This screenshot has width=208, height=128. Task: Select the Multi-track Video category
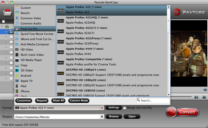(35, 55)
